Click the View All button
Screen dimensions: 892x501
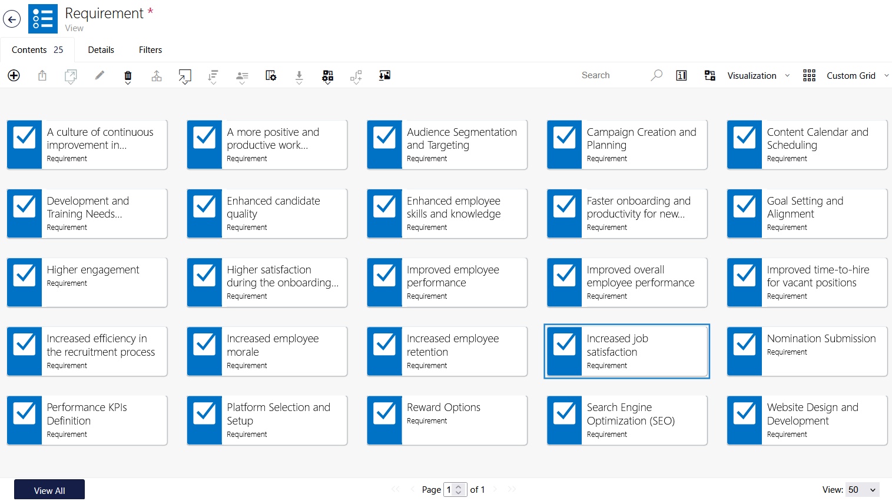click(49, 490)
